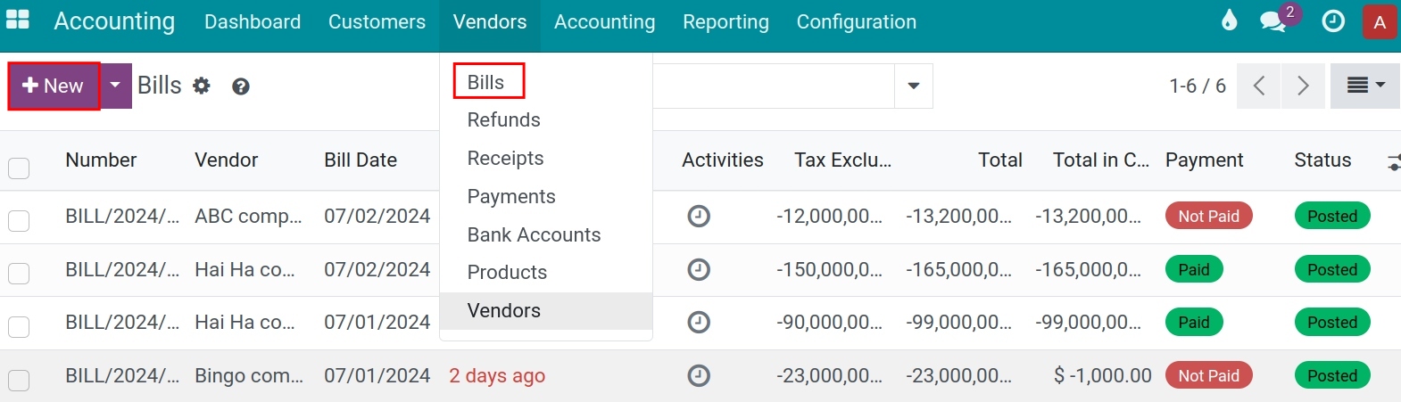Select Vendors entry in dropdown list
This screenshot has height=402, width=1401.
coord(546,310)
